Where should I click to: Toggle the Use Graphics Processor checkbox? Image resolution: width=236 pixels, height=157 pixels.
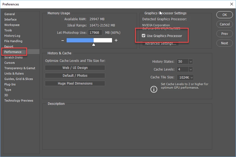coord(143,36)
